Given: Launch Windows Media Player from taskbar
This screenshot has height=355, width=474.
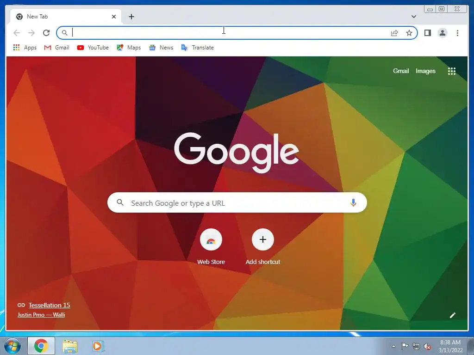Looking at the screenshot, I should point(98,346).
